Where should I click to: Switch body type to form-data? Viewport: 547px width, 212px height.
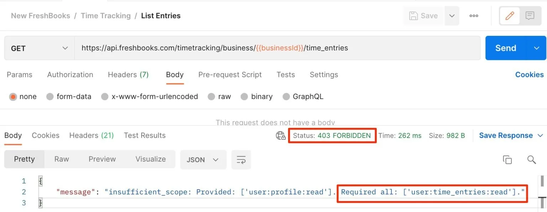click(50, 96)
